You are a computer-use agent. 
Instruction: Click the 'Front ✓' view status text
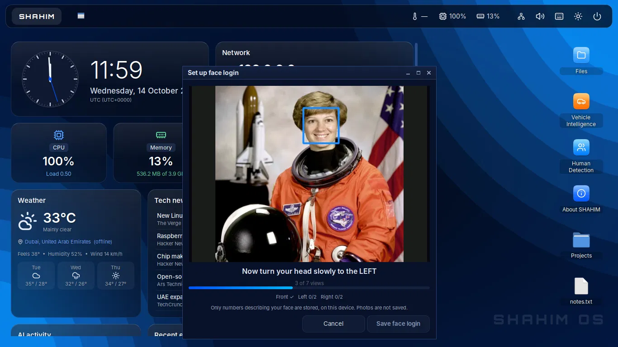tap(285, 297)
